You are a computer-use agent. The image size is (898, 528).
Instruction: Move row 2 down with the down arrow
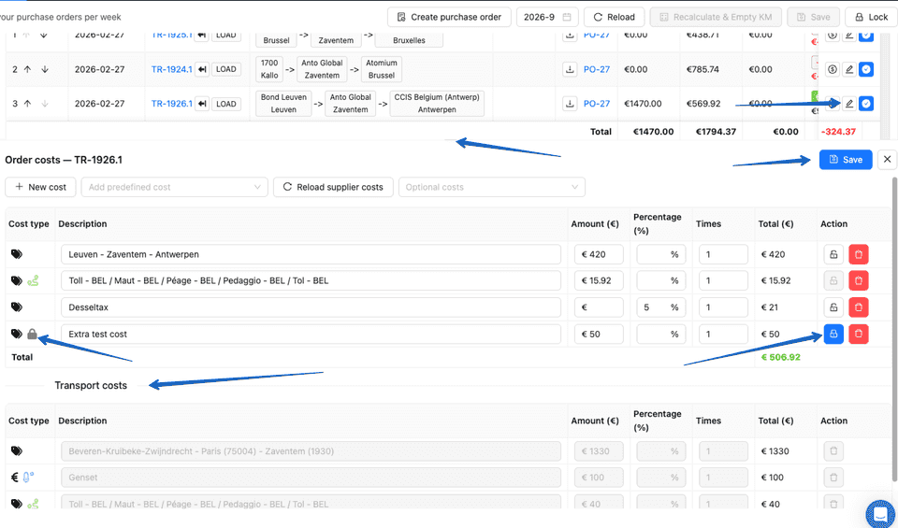[x=45, y=69]
